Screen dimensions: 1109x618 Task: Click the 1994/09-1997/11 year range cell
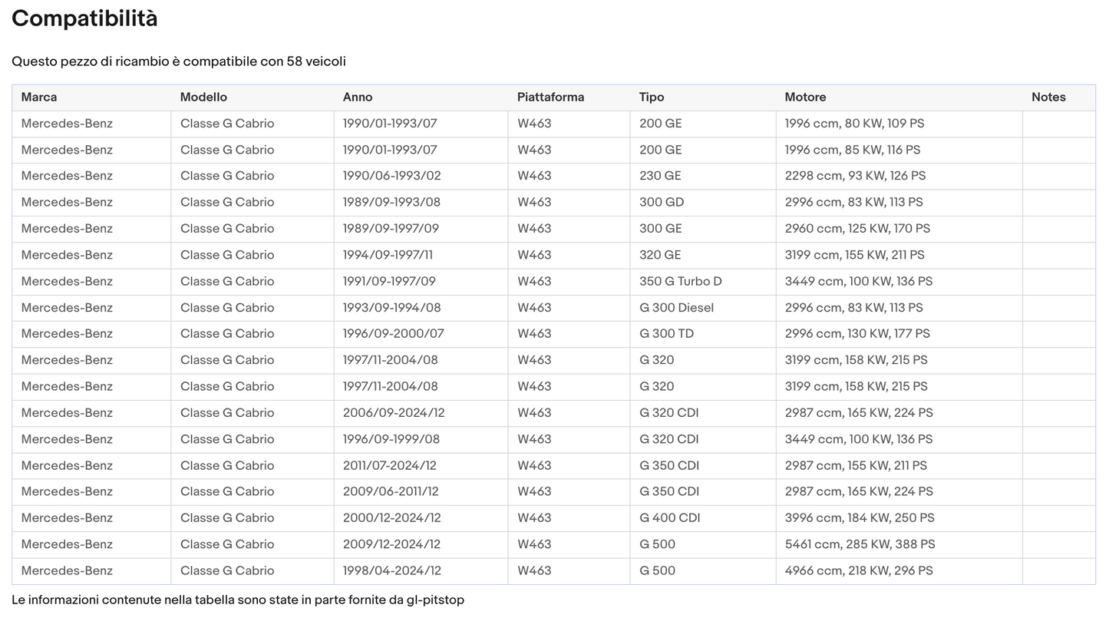[388, 255]
